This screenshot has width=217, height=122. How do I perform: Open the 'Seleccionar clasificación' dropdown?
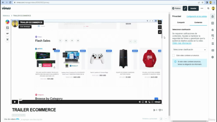[190, 49]
